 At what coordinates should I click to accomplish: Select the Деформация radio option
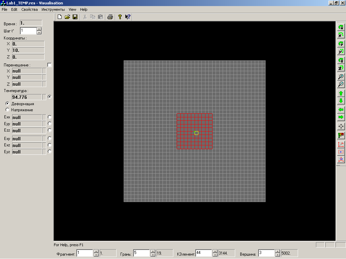[x=7, y=104]
